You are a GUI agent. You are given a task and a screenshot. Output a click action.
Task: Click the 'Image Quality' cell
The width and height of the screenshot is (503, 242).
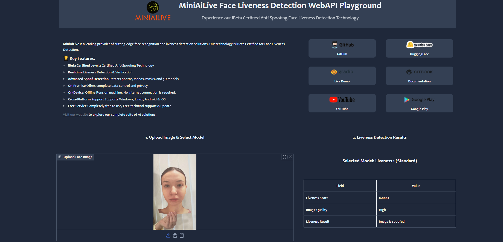[340, 210]
